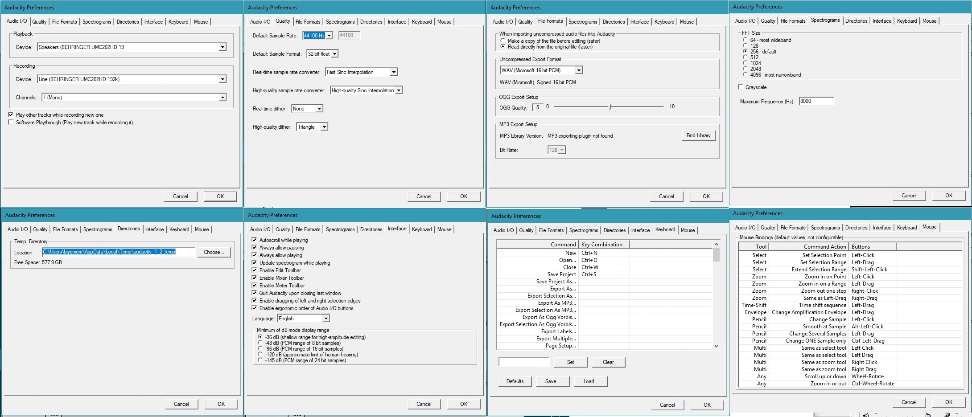
Task: Click the Defaults button under key commands
Action: (x=515, y=381)
